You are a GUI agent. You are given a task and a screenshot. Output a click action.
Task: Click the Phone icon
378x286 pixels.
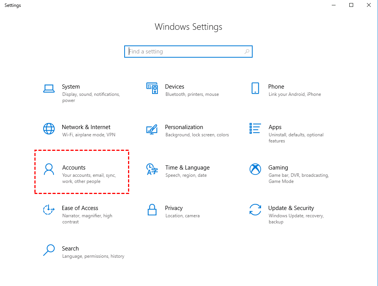(255, 88)
